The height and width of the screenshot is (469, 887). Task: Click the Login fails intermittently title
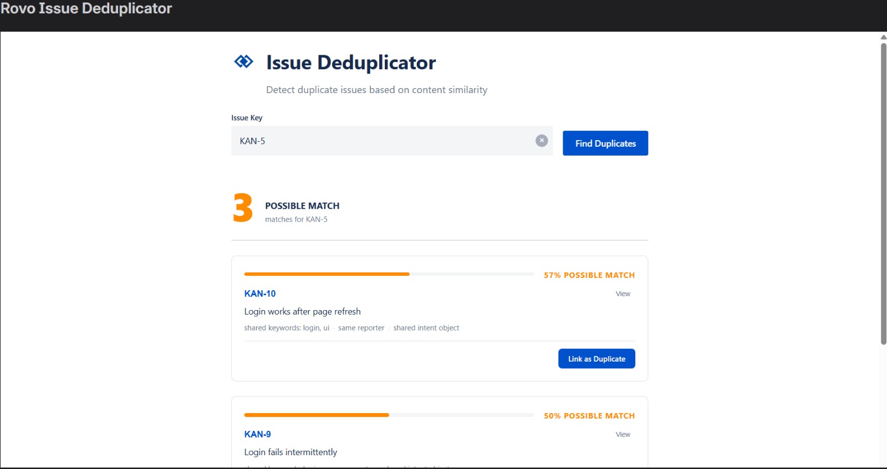[290, 452]
